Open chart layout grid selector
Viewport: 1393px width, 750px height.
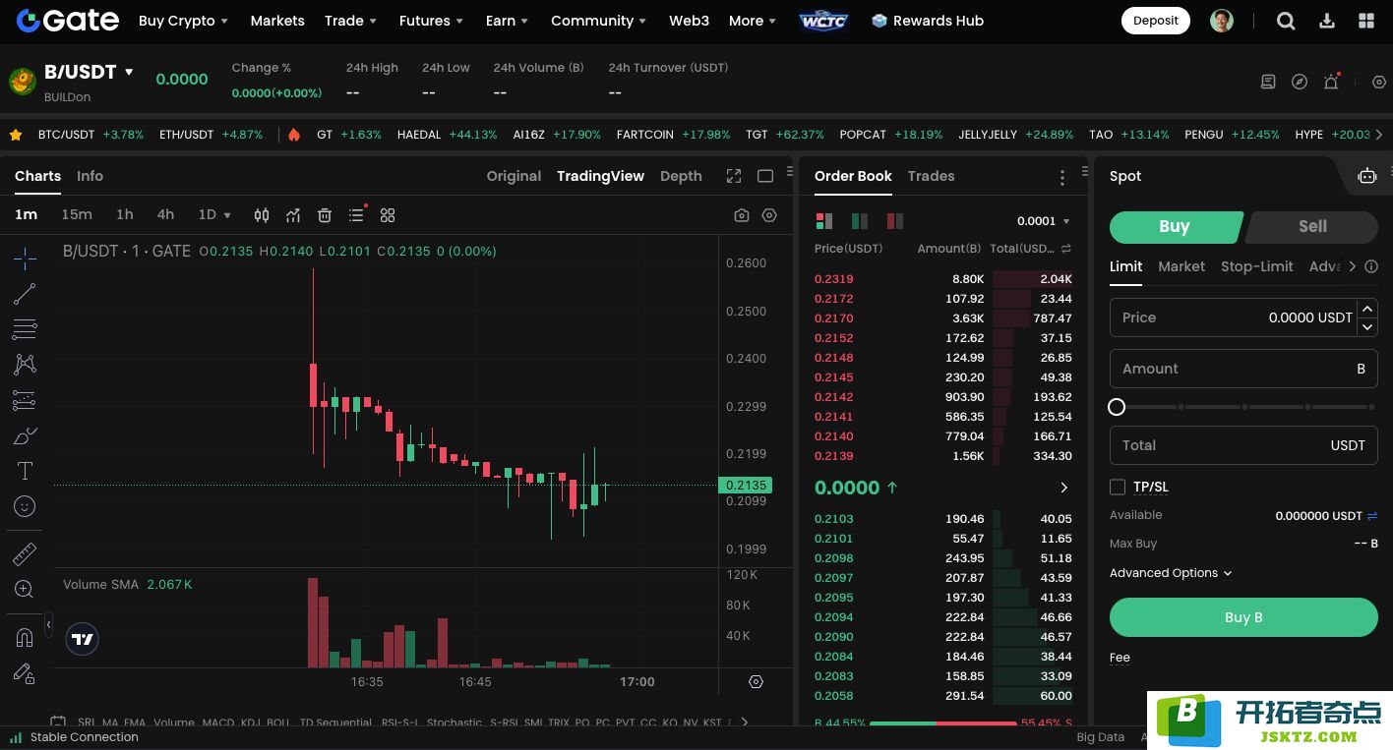388,215
